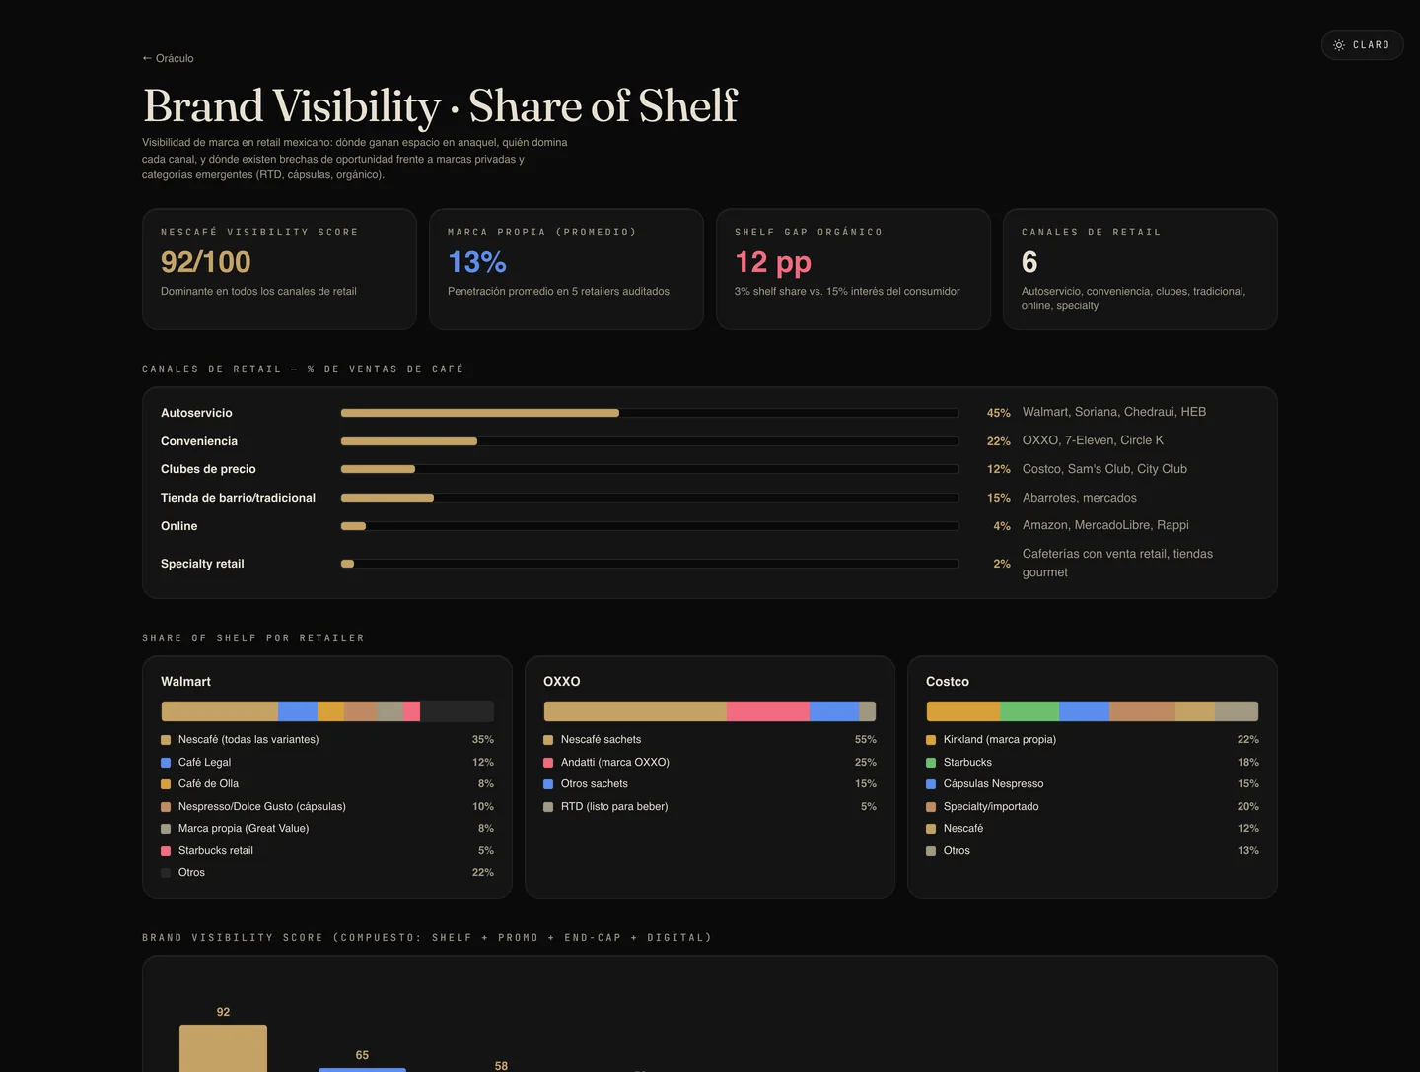Click the Nescafé (todas las variantes) legend swatch
This screenshot has height=1072, width=1420.
click(166, 740)
